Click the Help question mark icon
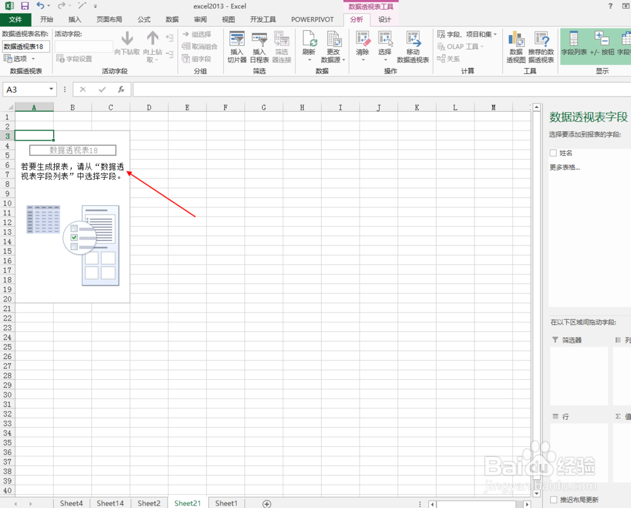This screenshot has height=508, width=631. 610,6
